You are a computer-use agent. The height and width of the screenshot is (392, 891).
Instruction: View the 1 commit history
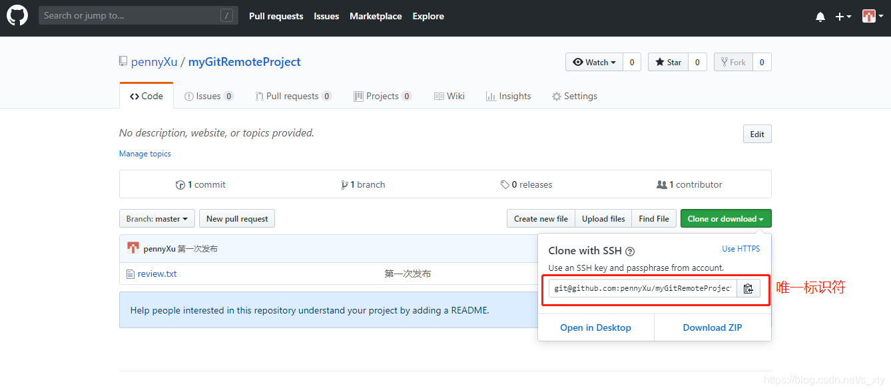tap(200, 184)
